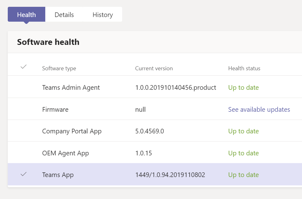Viewport: 302px width, 199px height.
Task: Click See available updates link
Action: 259,109
